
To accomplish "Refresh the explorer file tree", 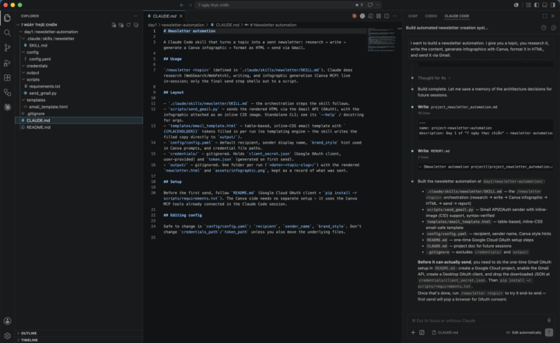I will [128, 25].
